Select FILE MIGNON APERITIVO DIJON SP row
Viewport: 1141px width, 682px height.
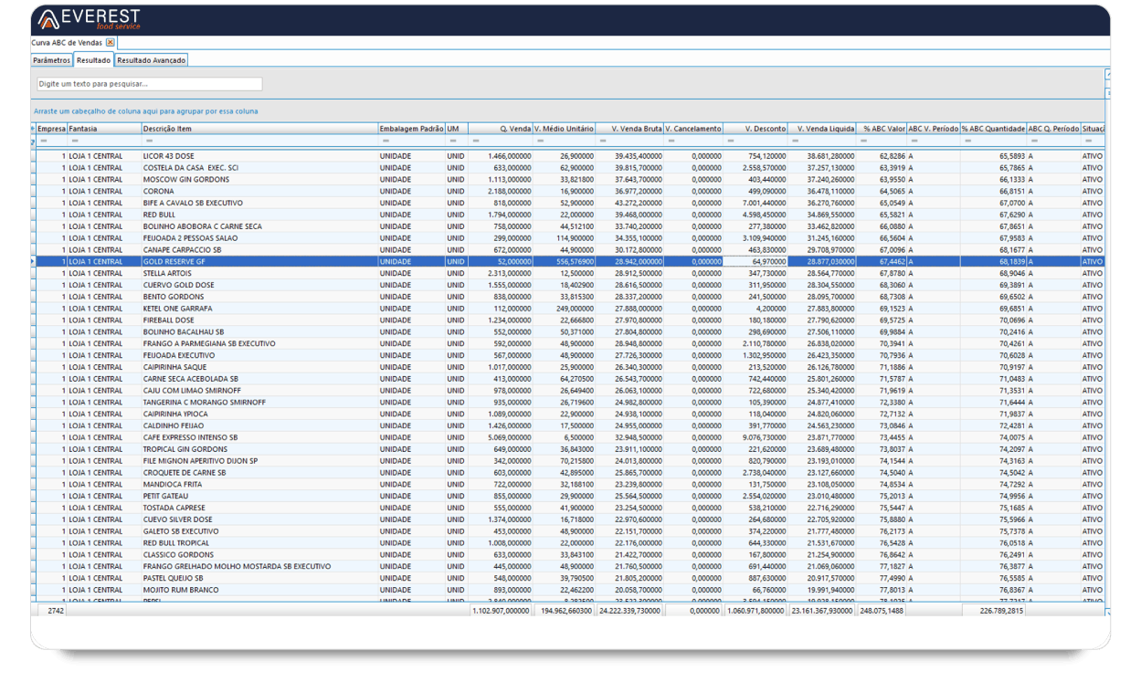[x=570, y=461]
